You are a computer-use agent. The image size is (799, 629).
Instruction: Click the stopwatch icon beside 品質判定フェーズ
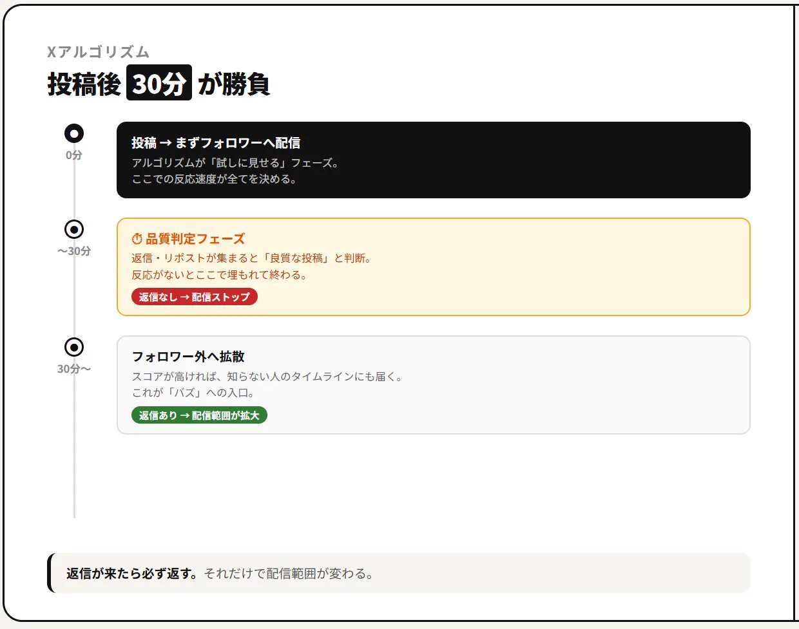[137, 239]
